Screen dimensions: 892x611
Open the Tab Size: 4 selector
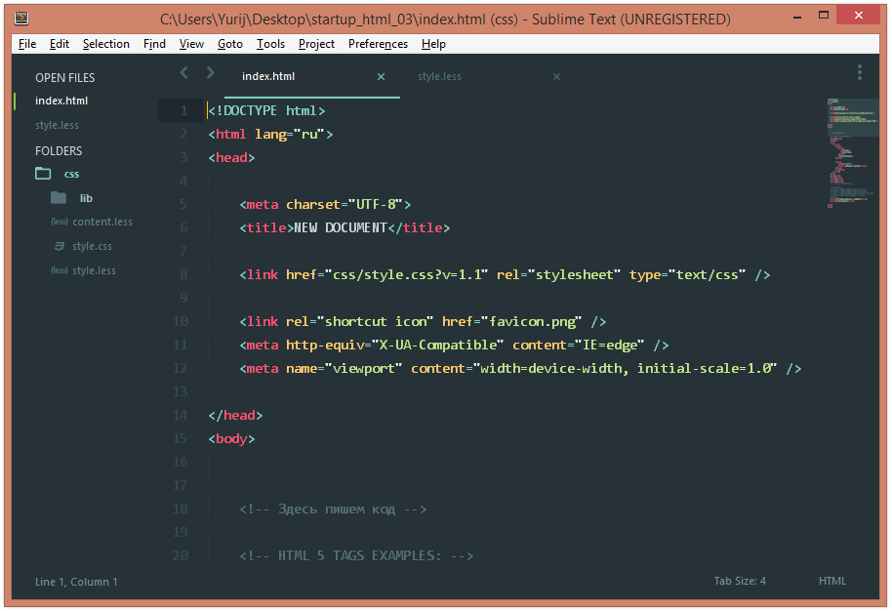pyautogui.click(x=740, y=581)
